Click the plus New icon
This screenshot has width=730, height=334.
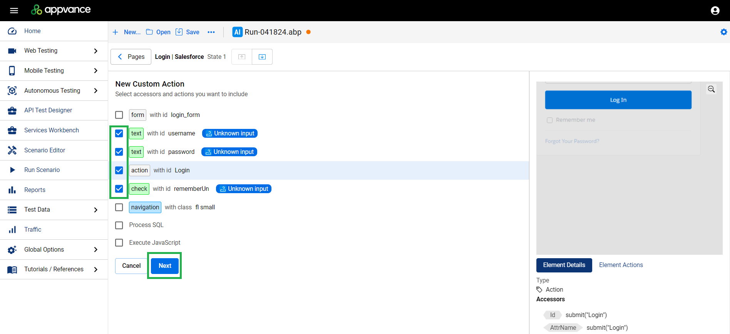tap(115, 32)
